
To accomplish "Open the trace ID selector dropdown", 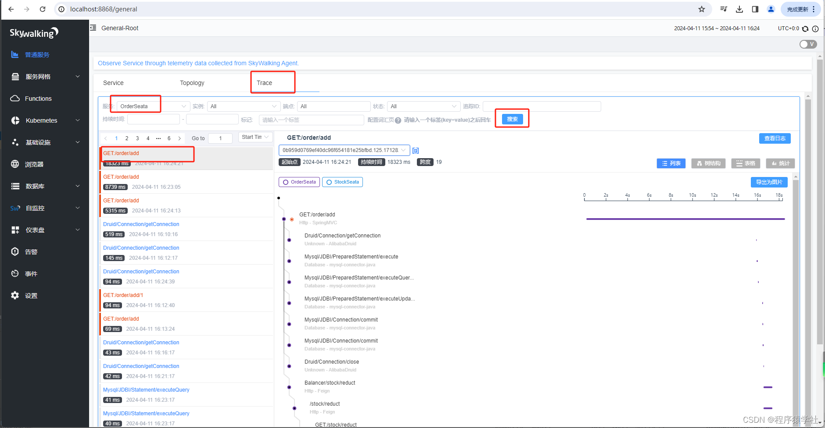I will [344, 150].
